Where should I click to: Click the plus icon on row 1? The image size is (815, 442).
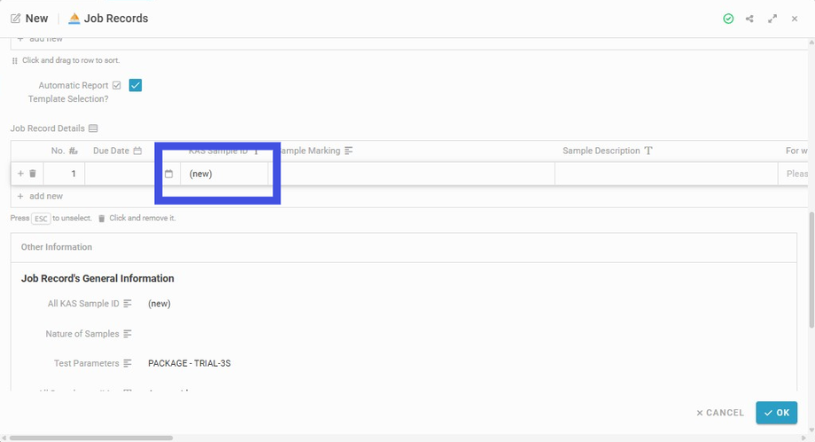tap(20, 174)
